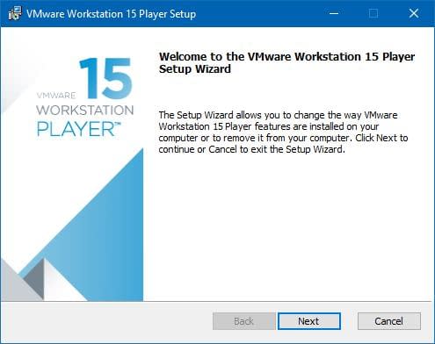Click the Cancel button to exit setup
The width and height of the screenshot is (435, 344).
(389, 321)
